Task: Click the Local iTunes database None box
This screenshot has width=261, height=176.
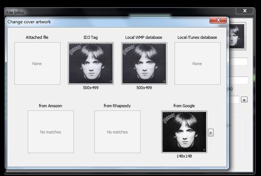Action: tap(197, 64)
